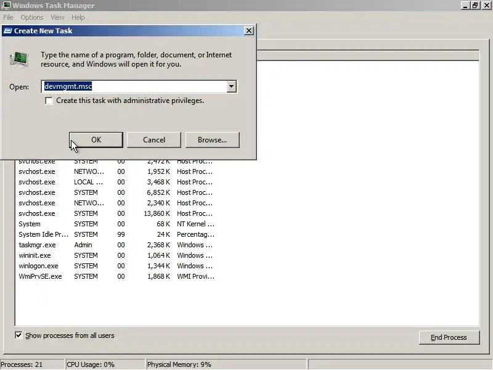The image size is (493, 370).
Task: Uncheck Show processes from all users
Action: (x=18, y=335)
